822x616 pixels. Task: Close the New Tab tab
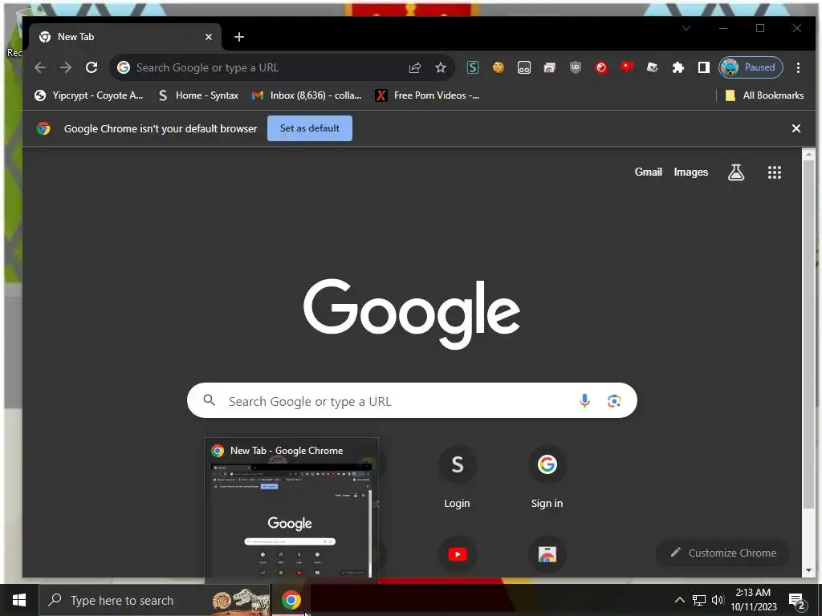[x=209, y=37]
